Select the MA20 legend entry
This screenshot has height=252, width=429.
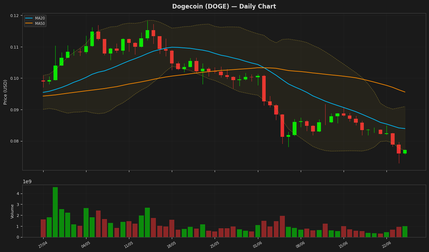35,18
